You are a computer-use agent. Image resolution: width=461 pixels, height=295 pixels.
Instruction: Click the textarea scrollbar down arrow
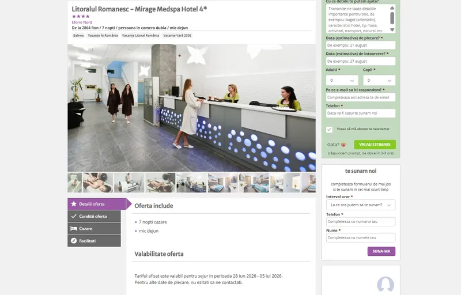pyautogui.click(x=392, y=30)
